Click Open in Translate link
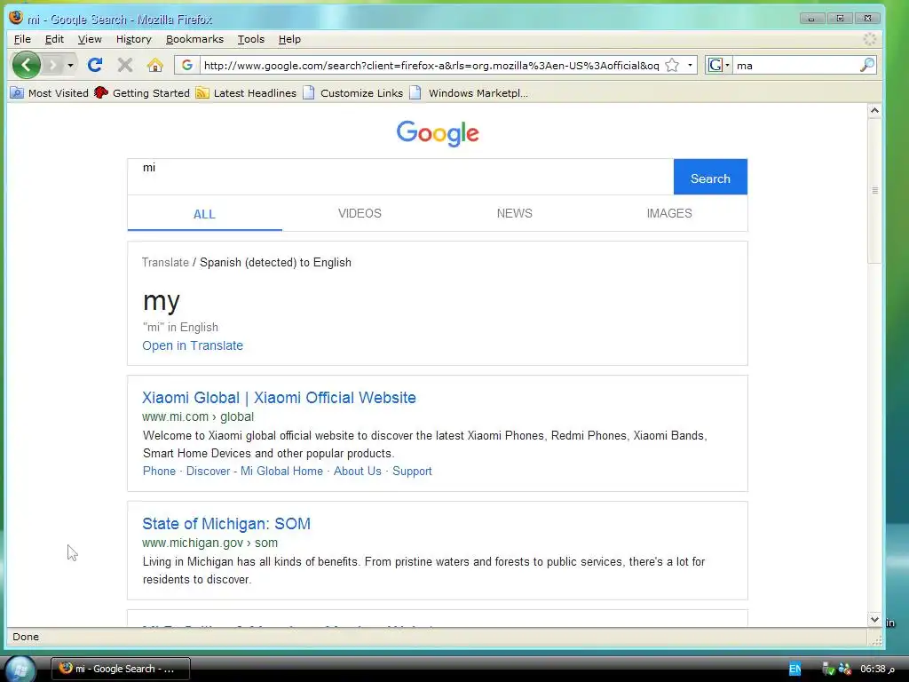 pos(193,345)
